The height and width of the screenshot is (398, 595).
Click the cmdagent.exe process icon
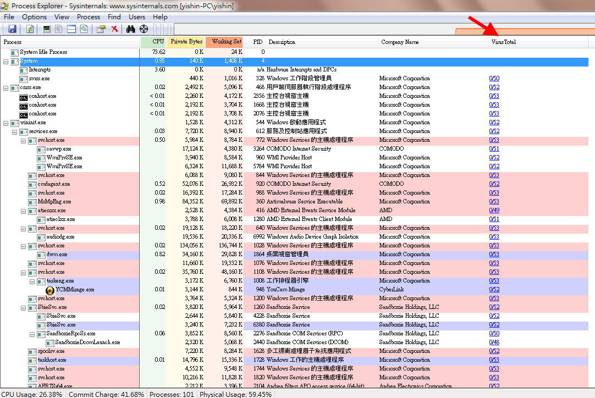pos(32,185)
